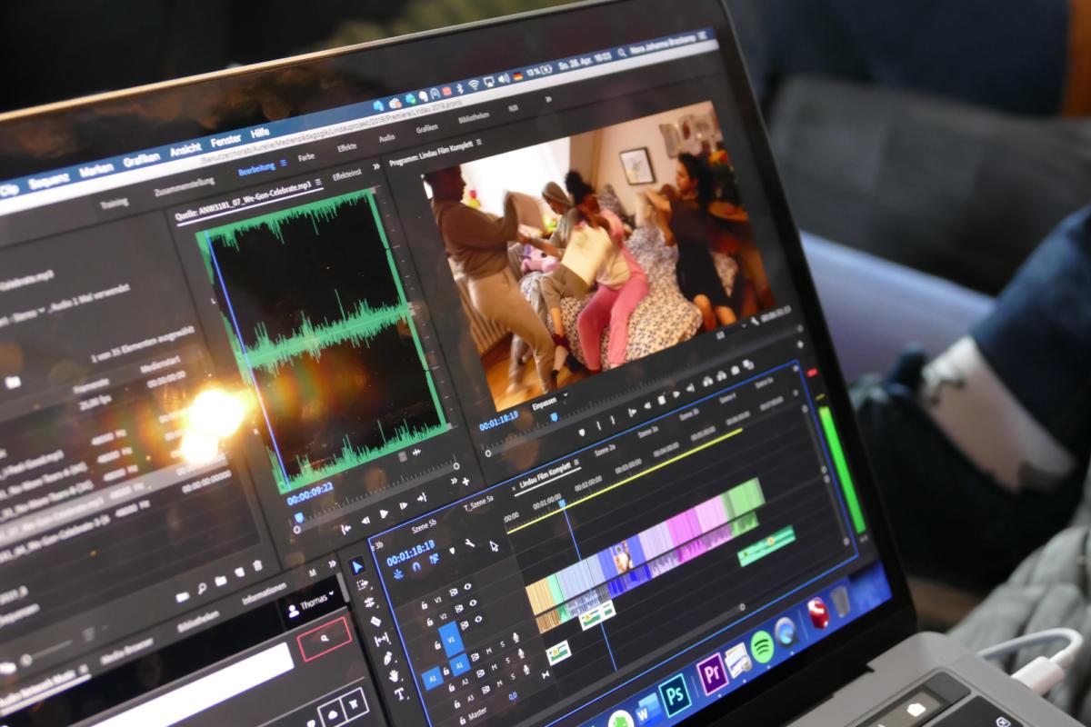Open the Lindau Film Komplett timeline panel menu
The width and height of the screenshot is (1091, 727).
tap(576, 463)
